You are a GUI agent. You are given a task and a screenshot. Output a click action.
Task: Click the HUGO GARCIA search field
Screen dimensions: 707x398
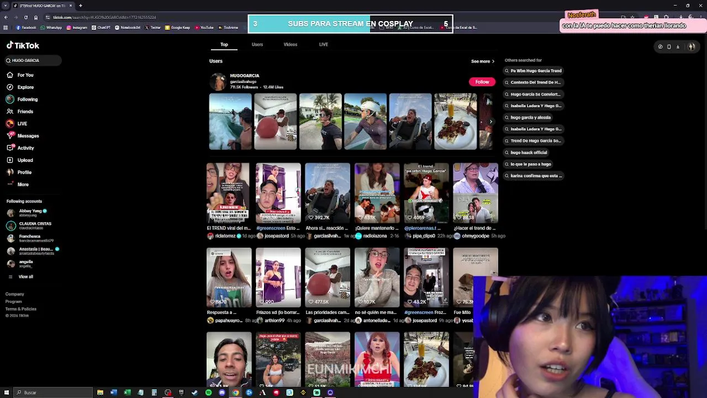33,60
